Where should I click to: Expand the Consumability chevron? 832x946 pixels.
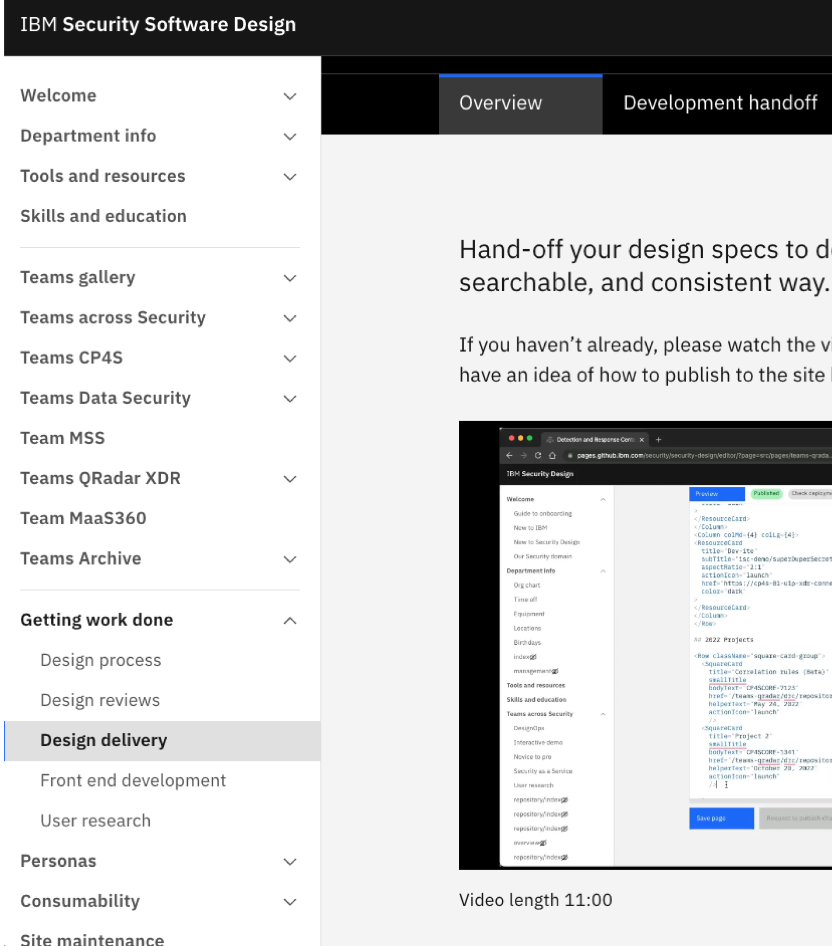(x=290, y=902)
